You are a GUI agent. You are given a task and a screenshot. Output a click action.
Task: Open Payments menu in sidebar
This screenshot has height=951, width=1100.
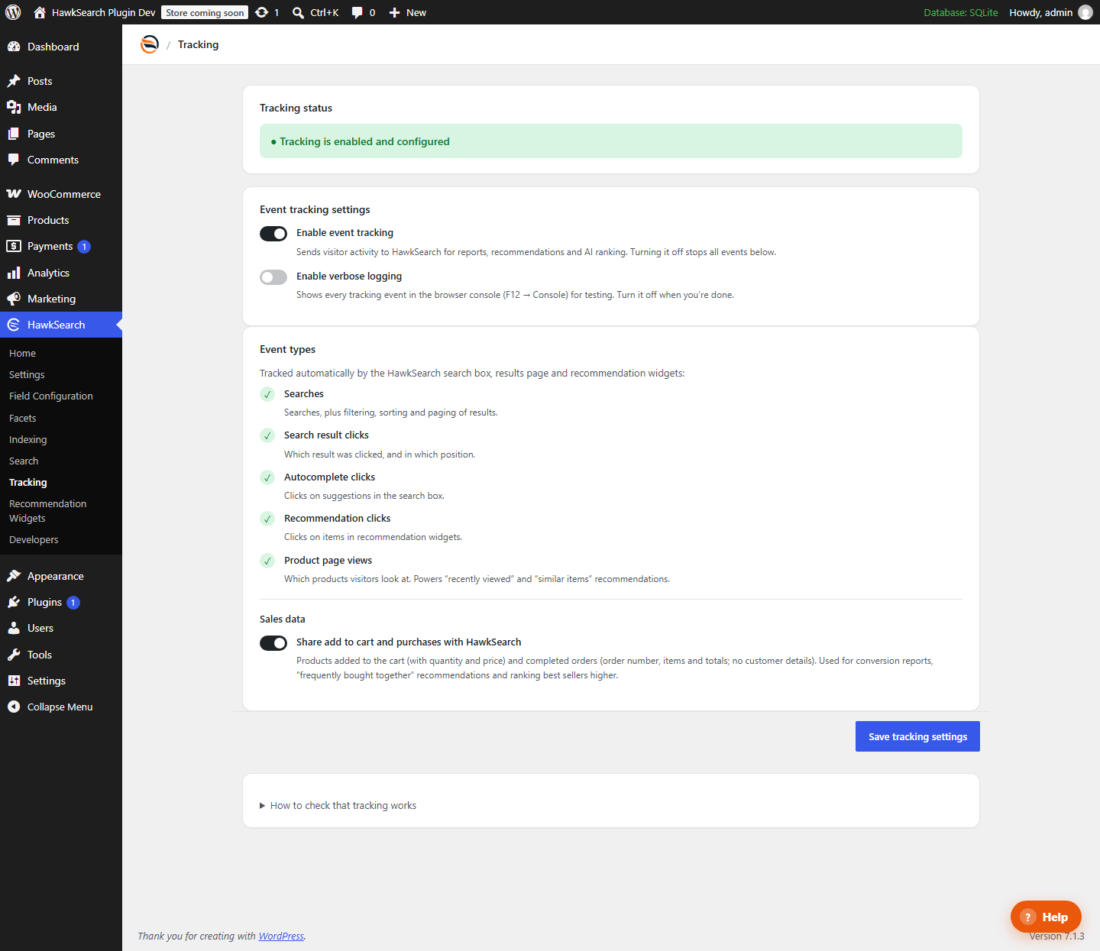coord(61,246)
